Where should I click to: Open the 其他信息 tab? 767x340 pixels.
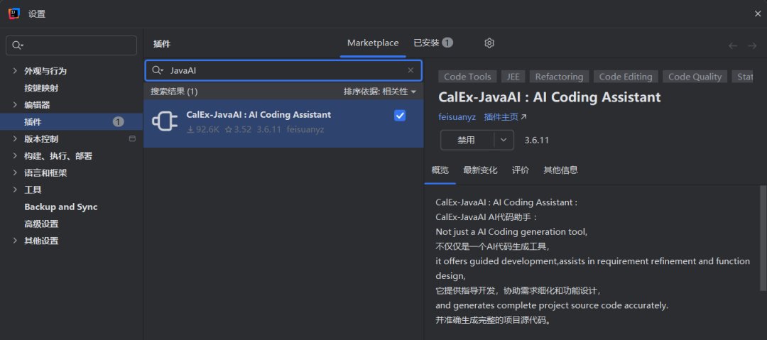[560, 170]
